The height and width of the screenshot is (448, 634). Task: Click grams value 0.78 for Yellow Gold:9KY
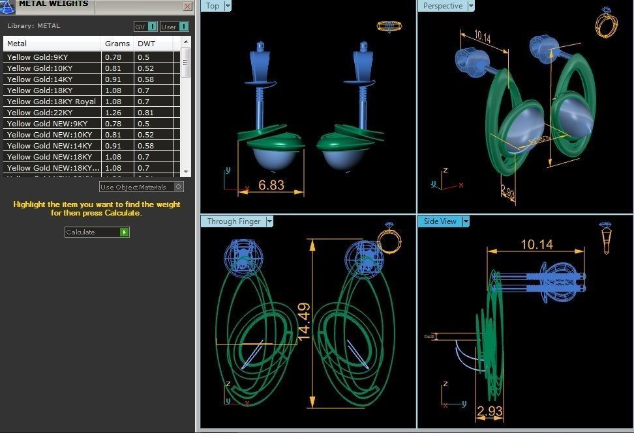113,57
